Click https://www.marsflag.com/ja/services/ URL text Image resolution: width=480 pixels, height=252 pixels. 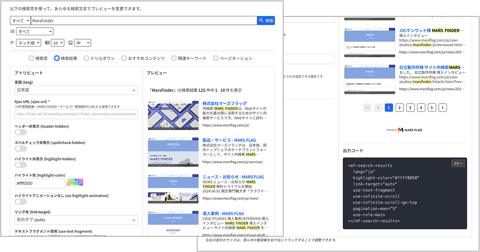tap(233, 162)
